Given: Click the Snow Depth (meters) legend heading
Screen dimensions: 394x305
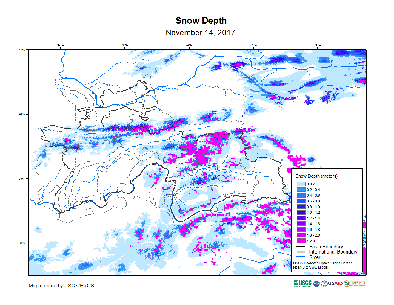Looking at the screenshot, I should coord(316,176).
